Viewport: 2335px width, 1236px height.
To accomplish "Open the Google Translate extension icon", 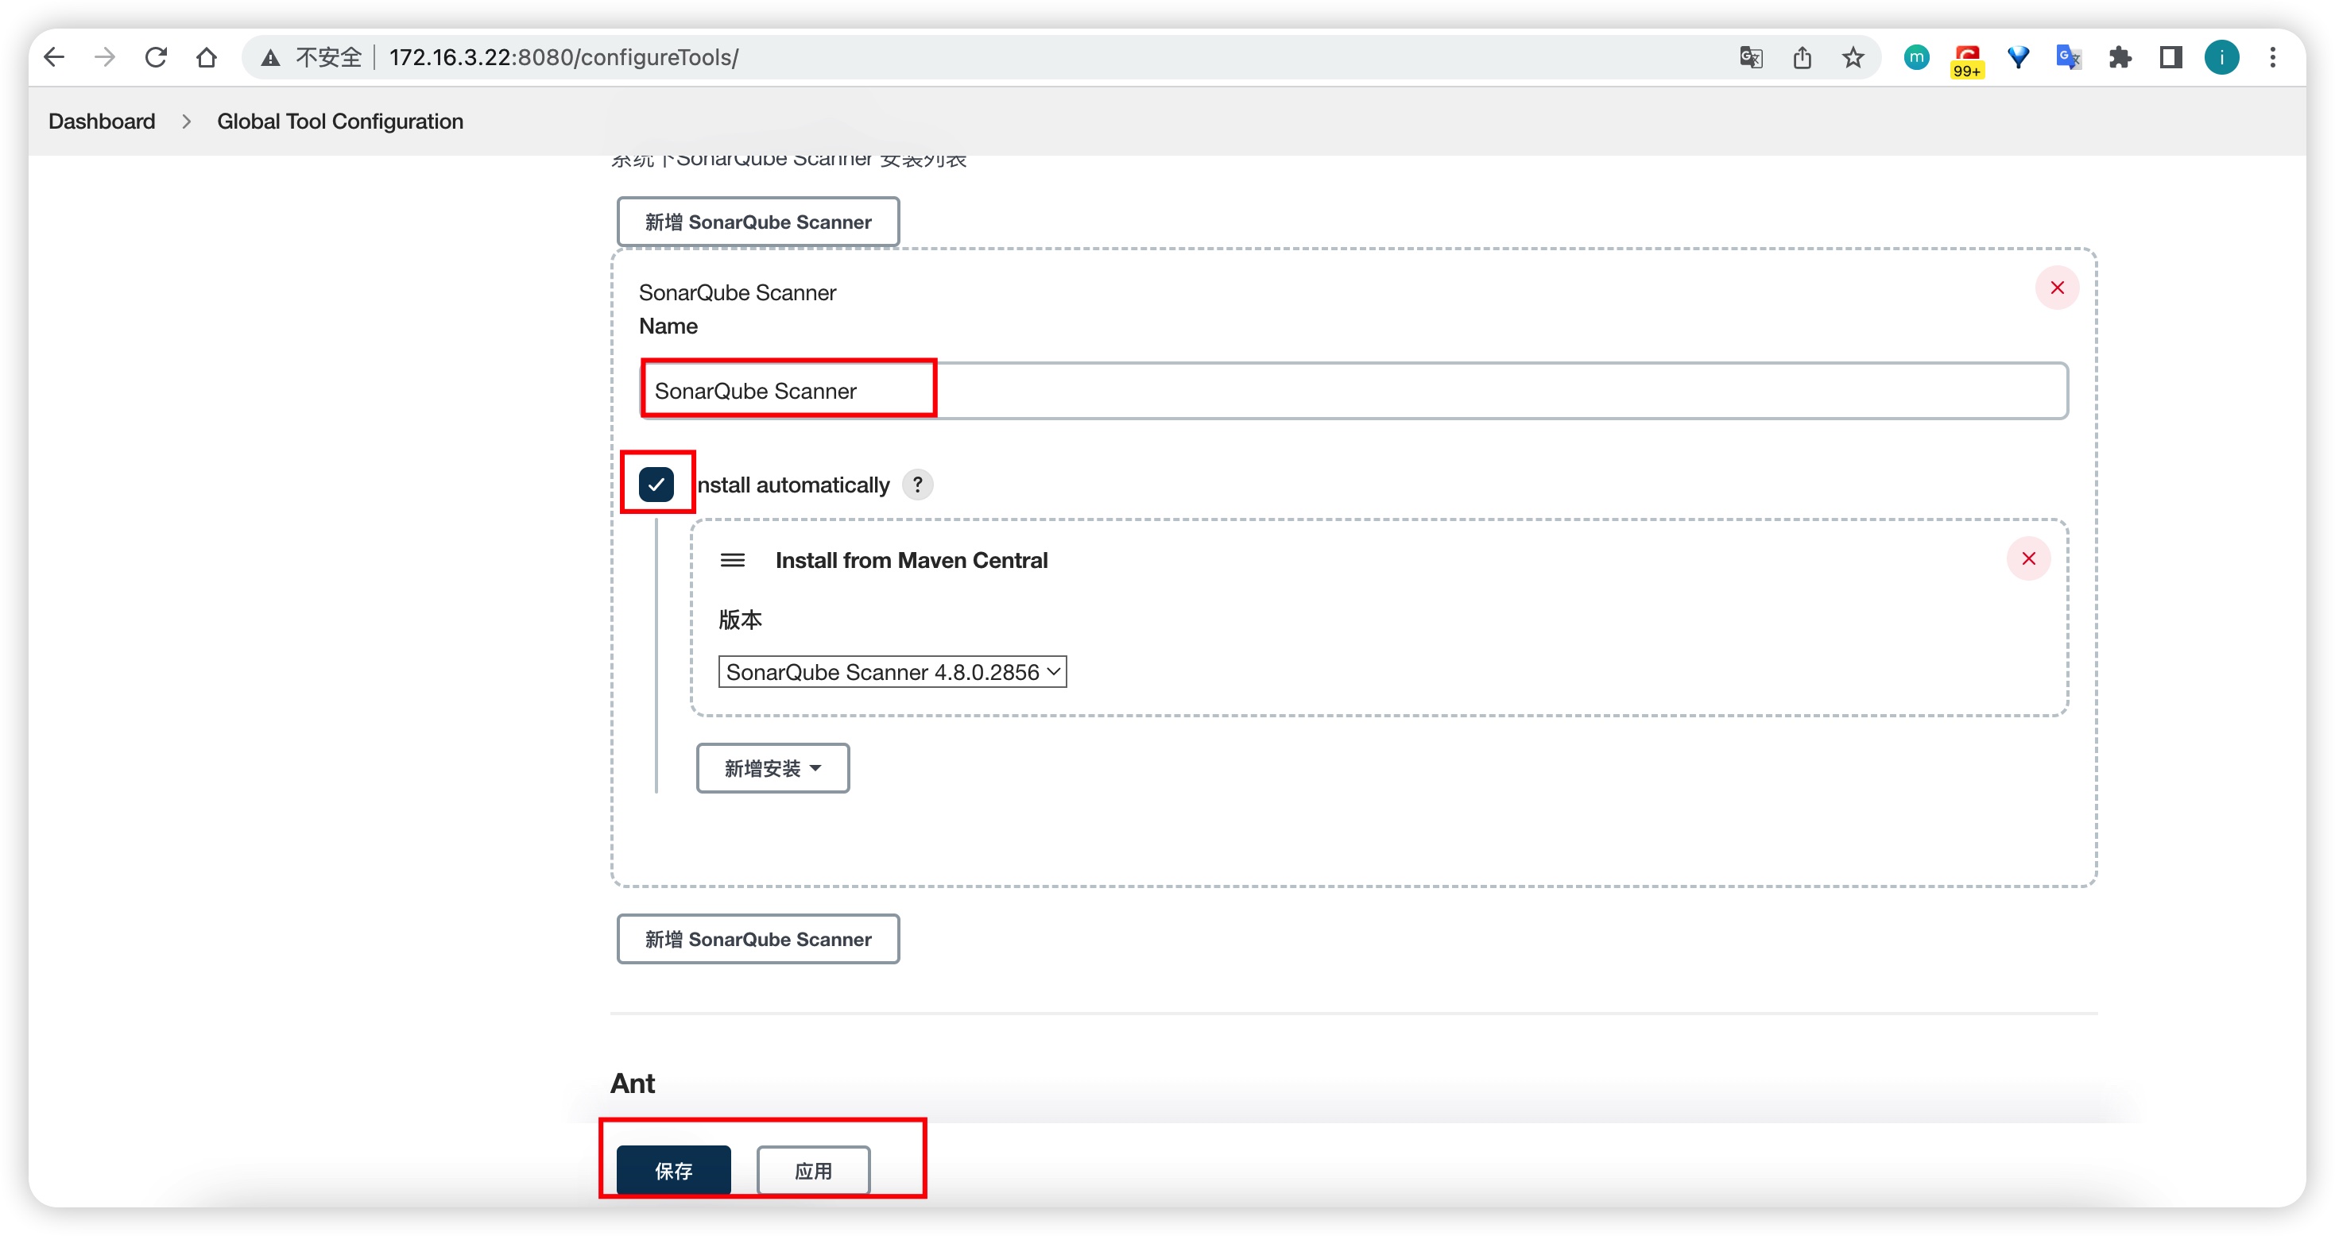I will click(2069, 57).
